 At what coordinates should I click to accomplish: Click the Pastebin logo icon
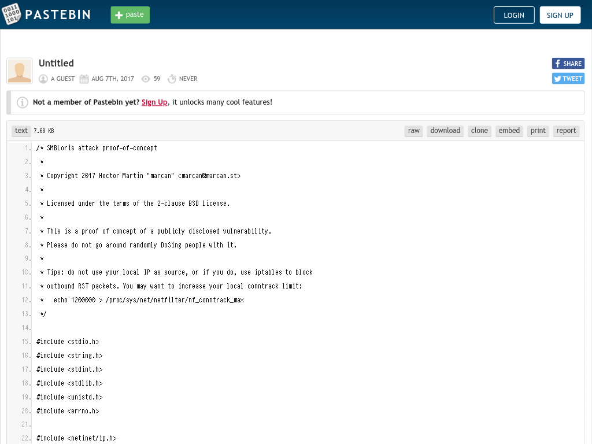coord(12,14)
